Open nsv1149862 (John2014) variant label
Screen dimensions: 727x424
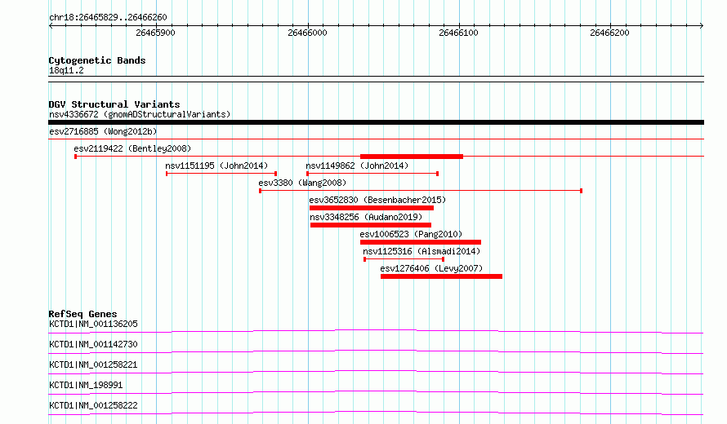[x=357, y=166]
